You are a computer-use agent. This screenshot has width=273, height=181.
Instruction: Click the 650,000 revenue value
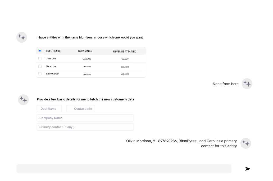pos(125,67)
